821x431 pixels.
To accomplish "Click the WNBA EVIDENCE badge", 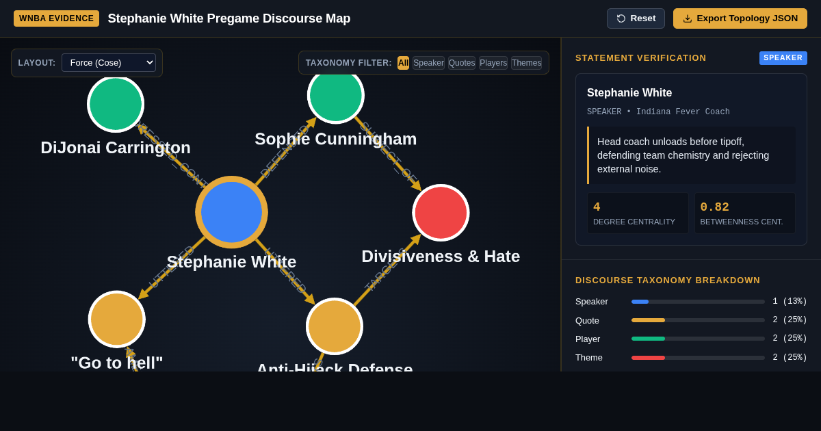I will [x=56, y=18].
